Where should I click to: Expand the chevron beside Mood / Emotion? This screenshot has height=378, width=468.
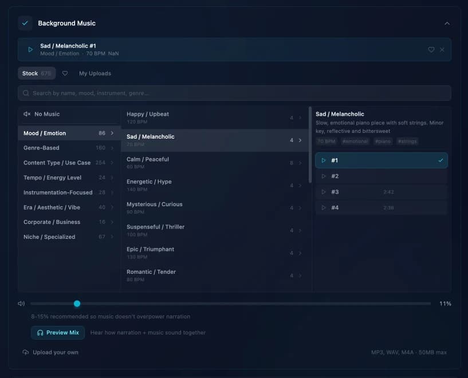pyautogui.click(x=112, y=133)
